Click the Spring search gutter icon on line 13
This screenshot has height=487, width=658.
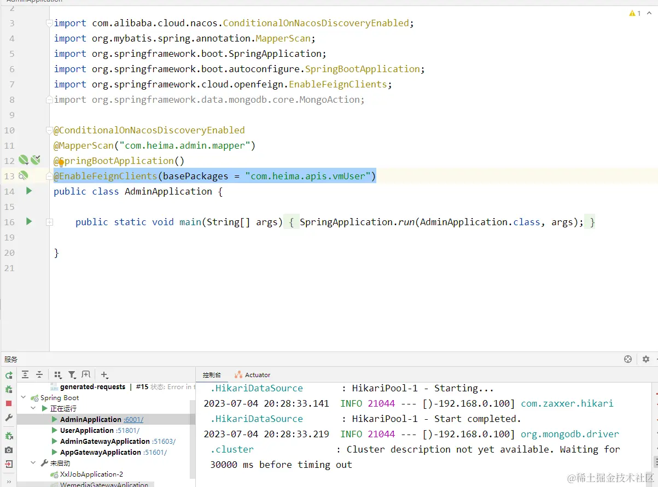tap(23, 175)
